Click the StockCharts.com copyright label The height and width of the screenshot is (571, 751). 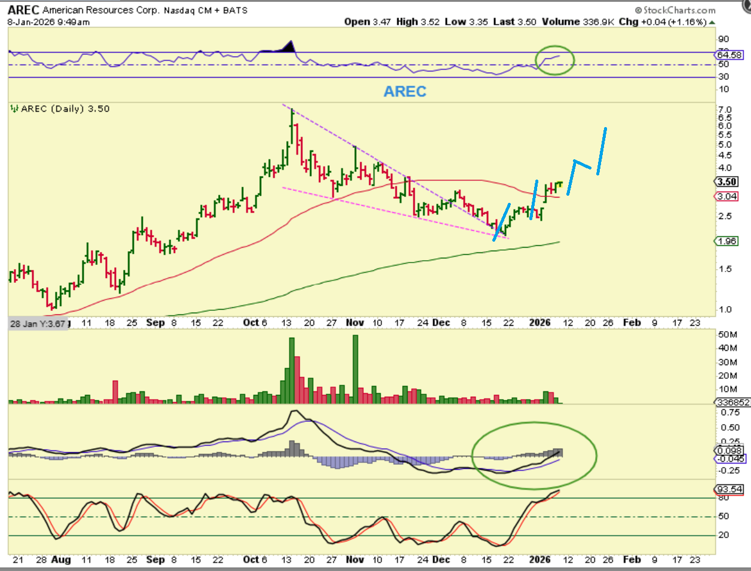click(675, 10)
